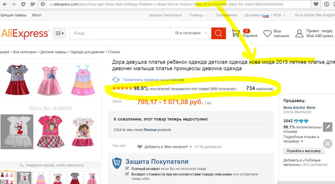The image size is (335, 184).
Task: Click the floating pencil edit icon
Action: [x=327, y=127]
